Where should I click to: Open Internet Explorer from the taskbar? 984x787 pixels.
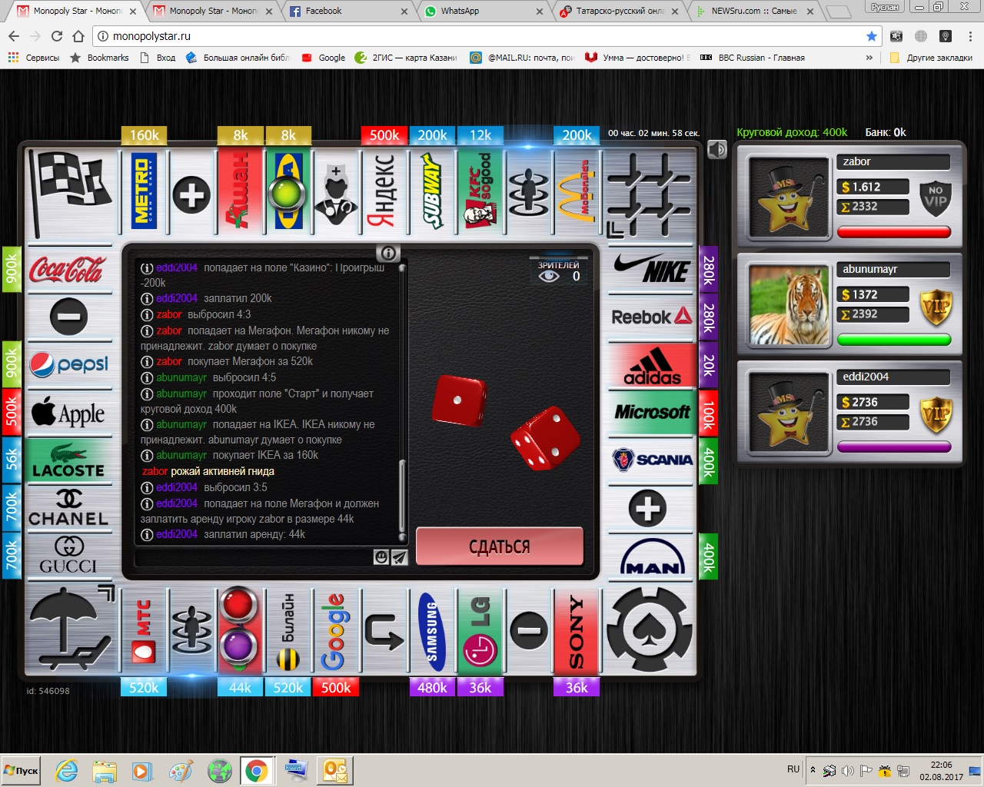click(67, 770)
